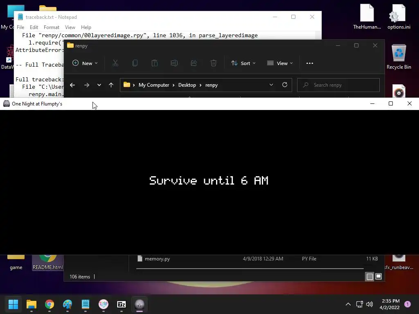
Task: Click parse_layeredimage line in Notepad text
Action: (140, 35)
